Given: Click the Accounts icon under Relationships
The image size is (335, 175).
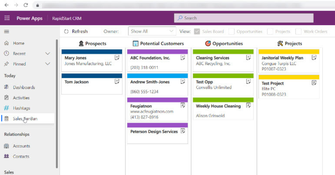Looking at the screenshot, I should tap(6, 146).
